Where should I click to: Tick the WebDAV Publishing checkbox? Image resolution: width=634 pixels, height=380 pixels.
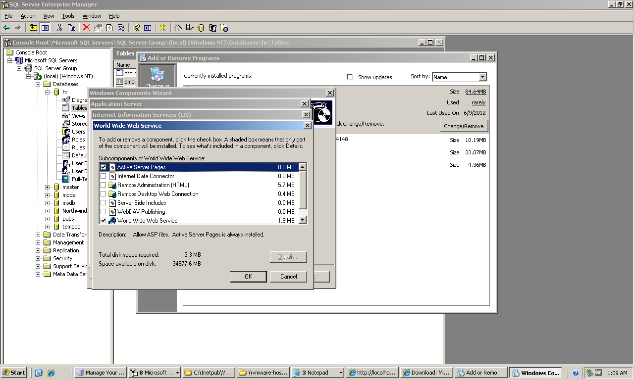(104, 212)
